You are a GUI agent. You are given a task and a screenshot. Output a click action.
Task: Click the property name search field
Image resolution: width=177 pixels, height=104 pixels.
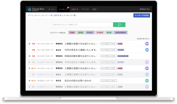pyautogui.click(x=82, y=25)
